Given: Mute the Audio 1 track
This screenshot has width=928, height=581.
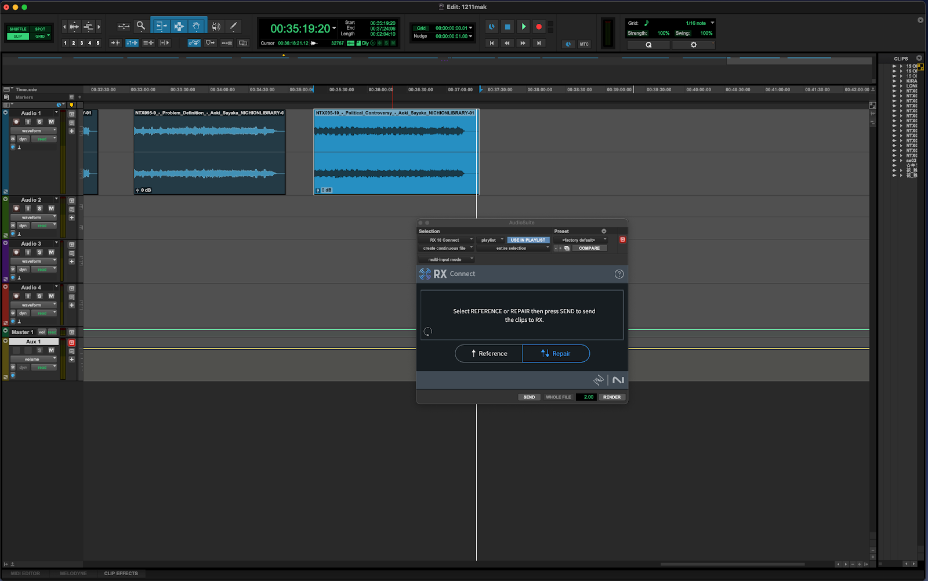Looking at the screenshot, I should click(x=51, y=122).
